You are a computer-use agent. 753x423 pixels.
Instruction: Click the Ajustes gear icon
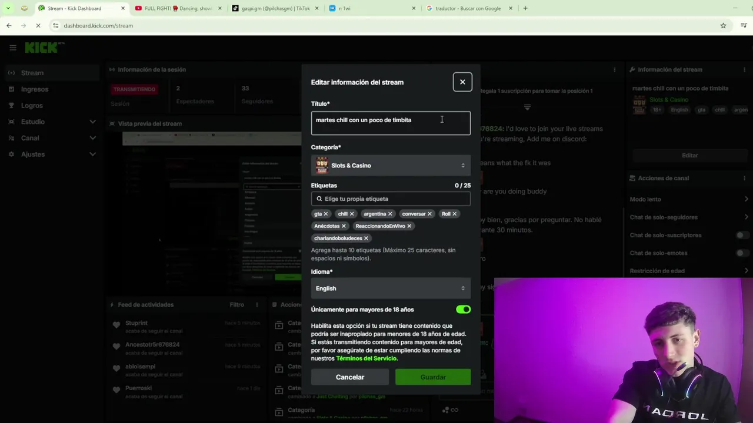11,154
